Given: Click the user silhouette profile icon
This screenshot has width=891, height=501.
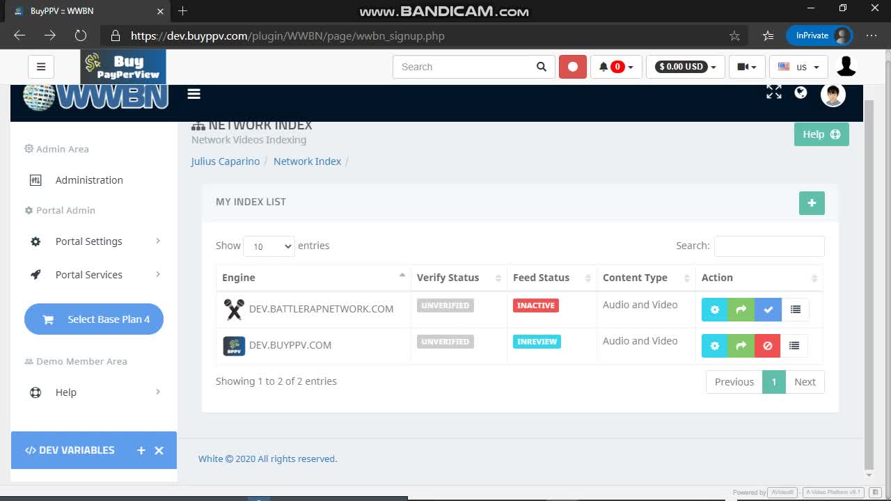Looking at the screenshot, I should (x=846, y=67).
